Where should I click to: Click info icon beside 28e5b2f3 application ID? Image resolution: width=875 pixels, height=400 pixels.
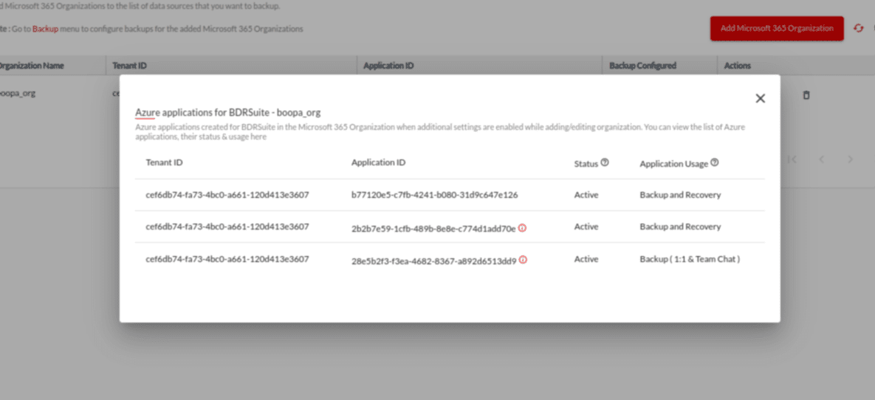[x=523, y=260]
